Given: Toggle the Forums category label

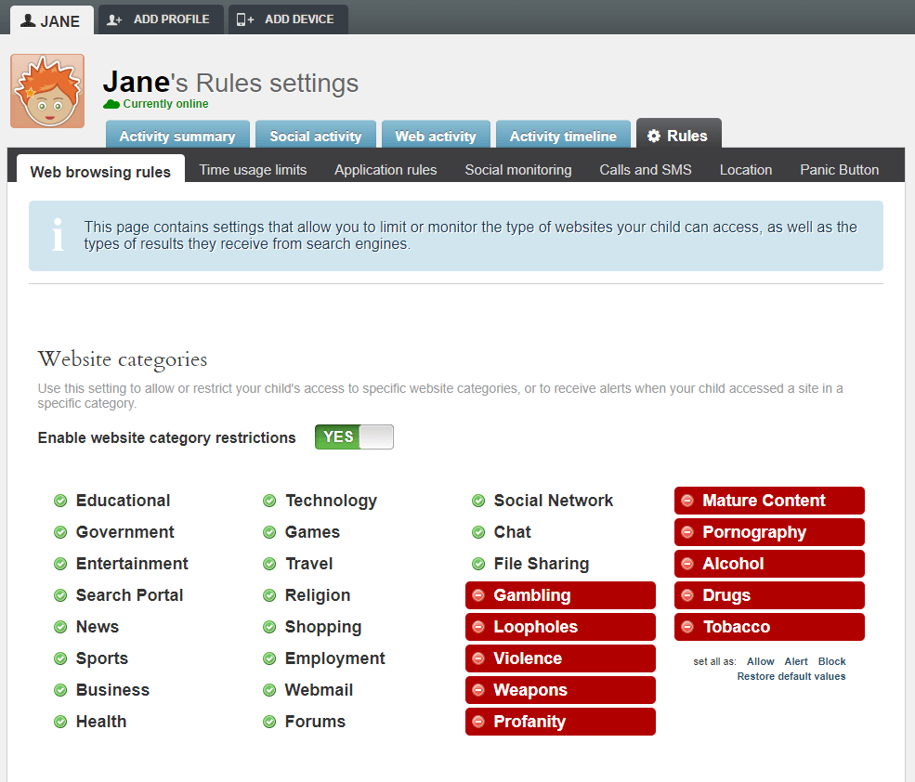Looking at the screenshot, I should [315, 722].
